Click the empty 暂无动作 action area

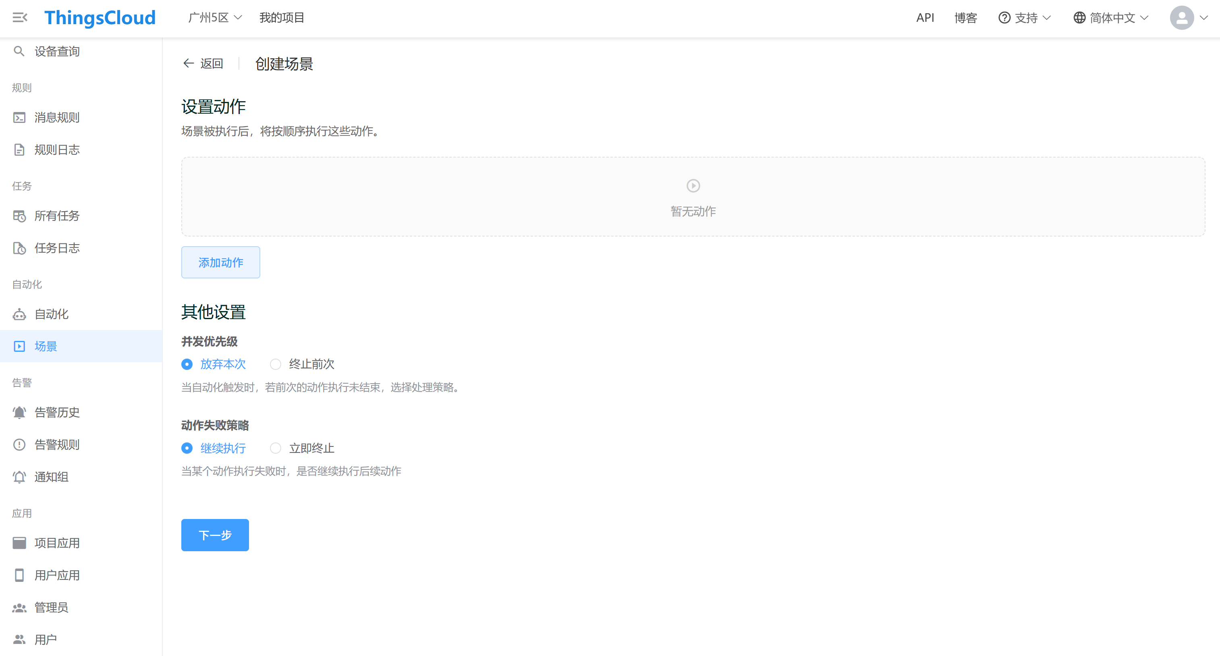pos(693,197)
